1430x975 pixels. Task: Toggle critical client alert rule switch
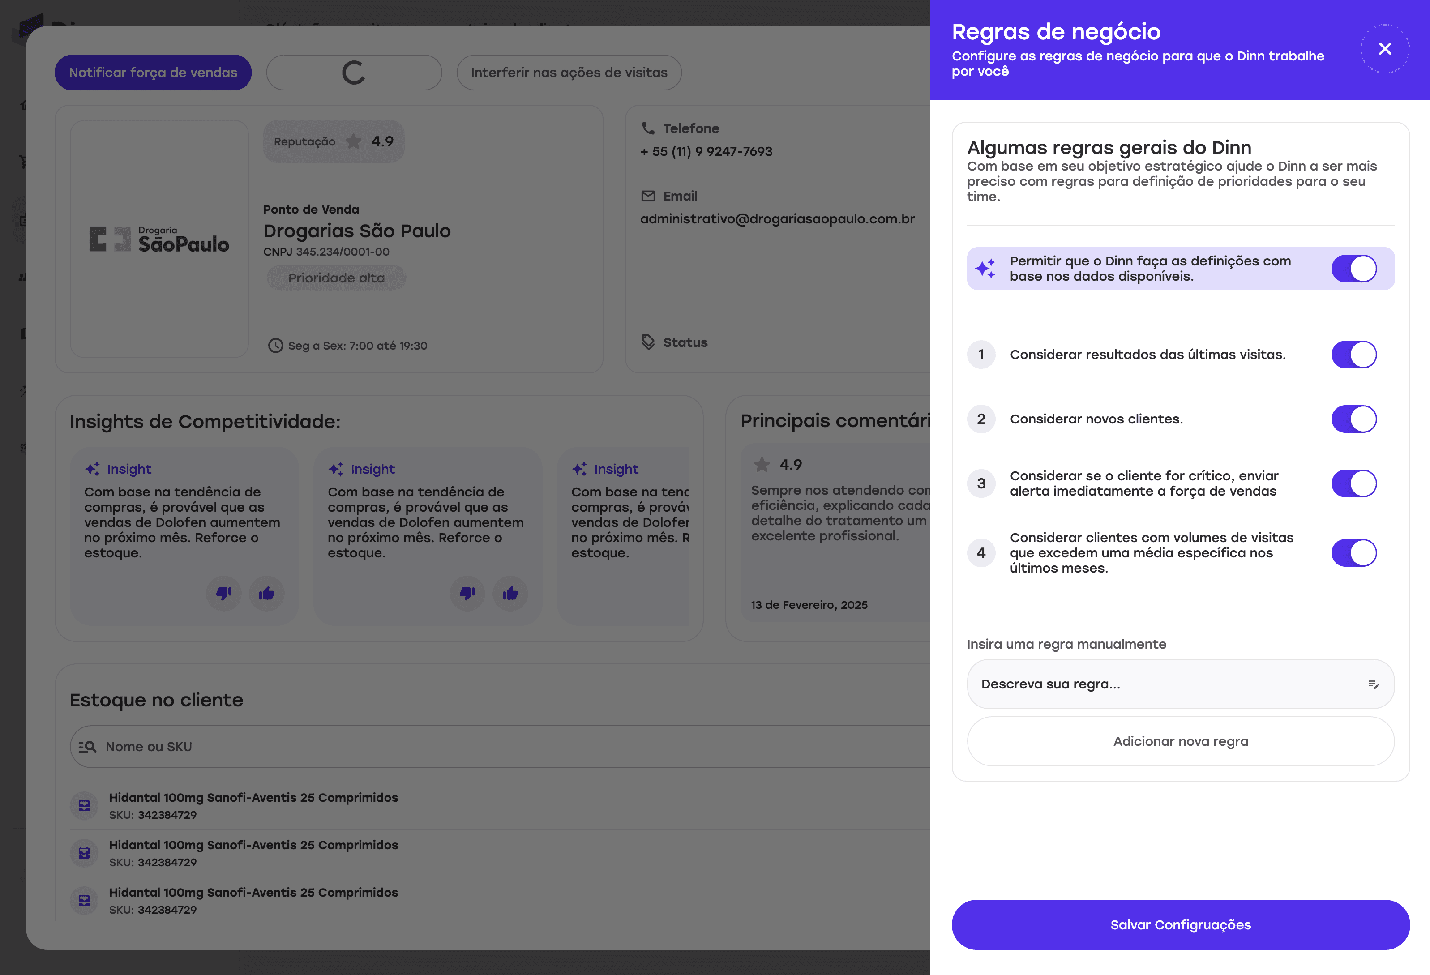pos(1354,483)
